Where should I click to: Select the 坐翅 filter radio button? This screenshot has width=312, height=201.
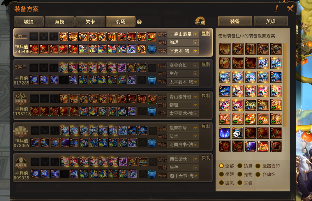click(x=221, y=174)
